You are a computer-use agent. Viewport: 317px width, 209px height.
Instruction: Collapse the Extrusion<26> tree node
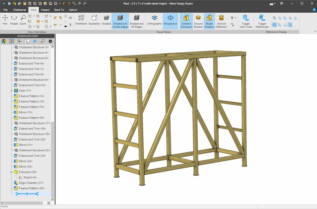click(11, 172)
